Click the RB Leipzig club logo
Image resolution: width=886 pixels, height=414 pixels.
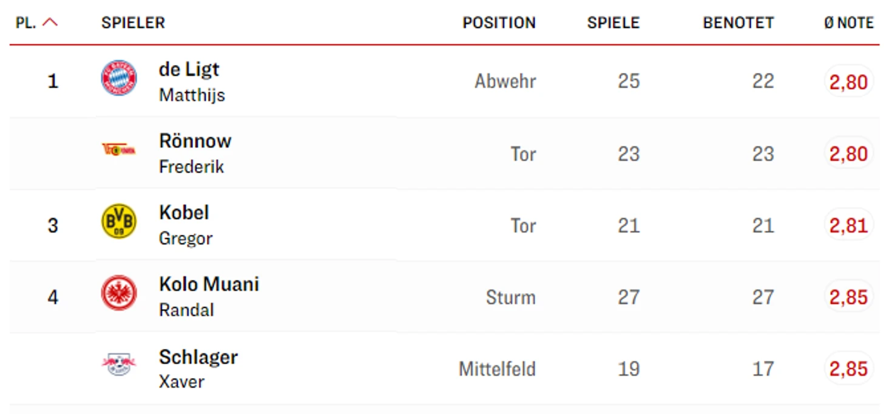[x=119, y=364]
